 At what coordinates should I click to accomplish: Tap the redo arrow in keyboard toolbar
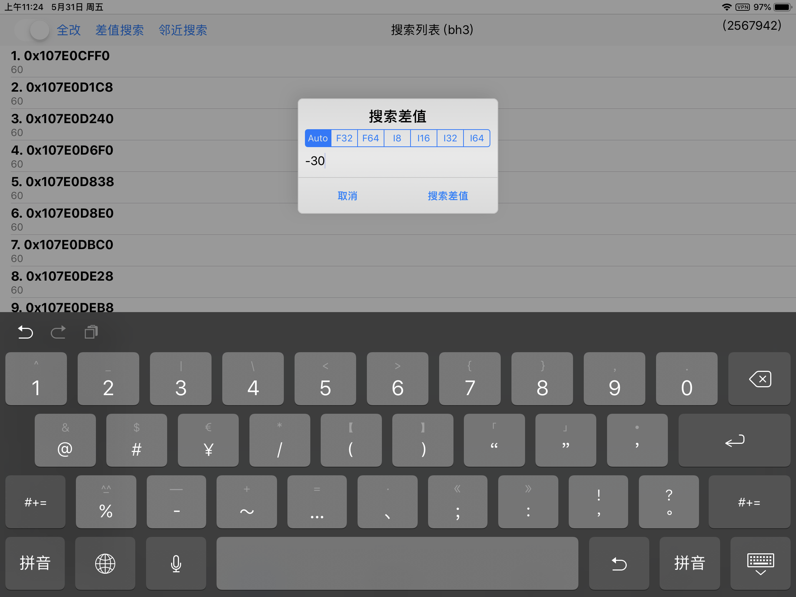[x=58, y=332]
